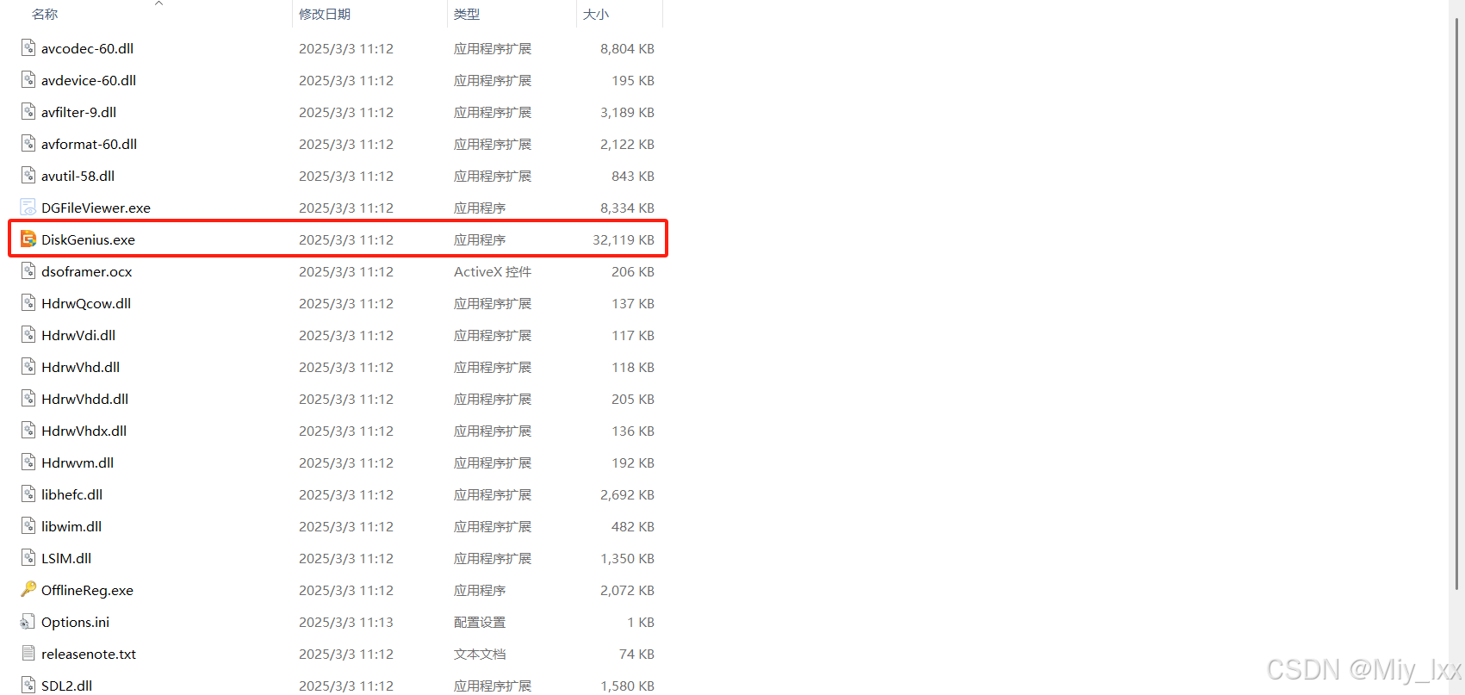
Task: Click the avformat-60.dll file icon
Action: [28, 144]
